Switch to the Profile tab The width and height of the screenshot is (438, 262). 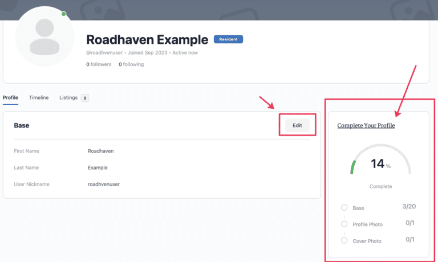coord(10,97)
